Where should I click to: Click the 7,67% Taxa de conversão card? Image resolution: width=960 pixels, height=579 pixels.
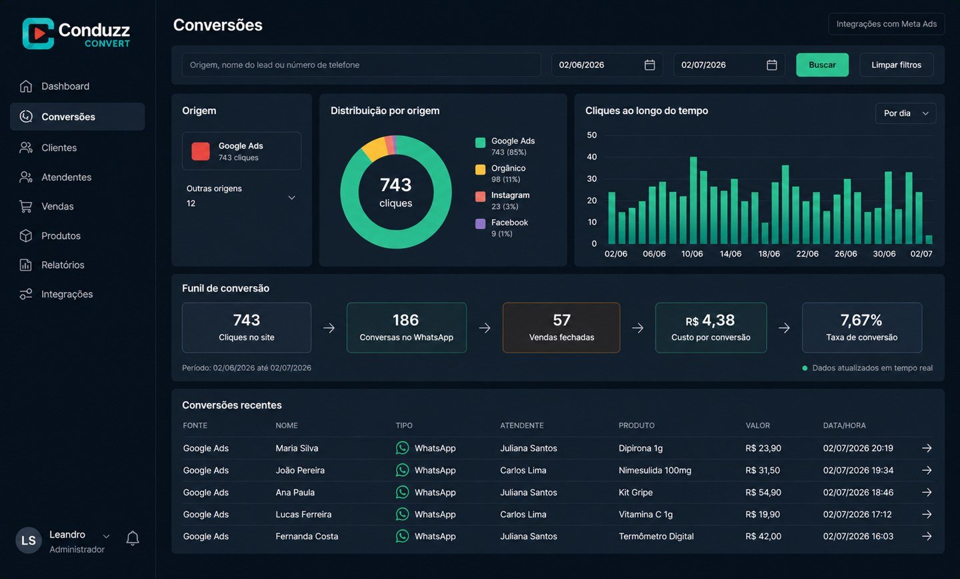click(x=862, y=328)
